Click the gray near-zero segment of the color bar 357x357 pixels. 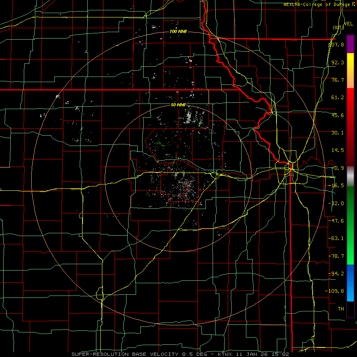point(350,177)
